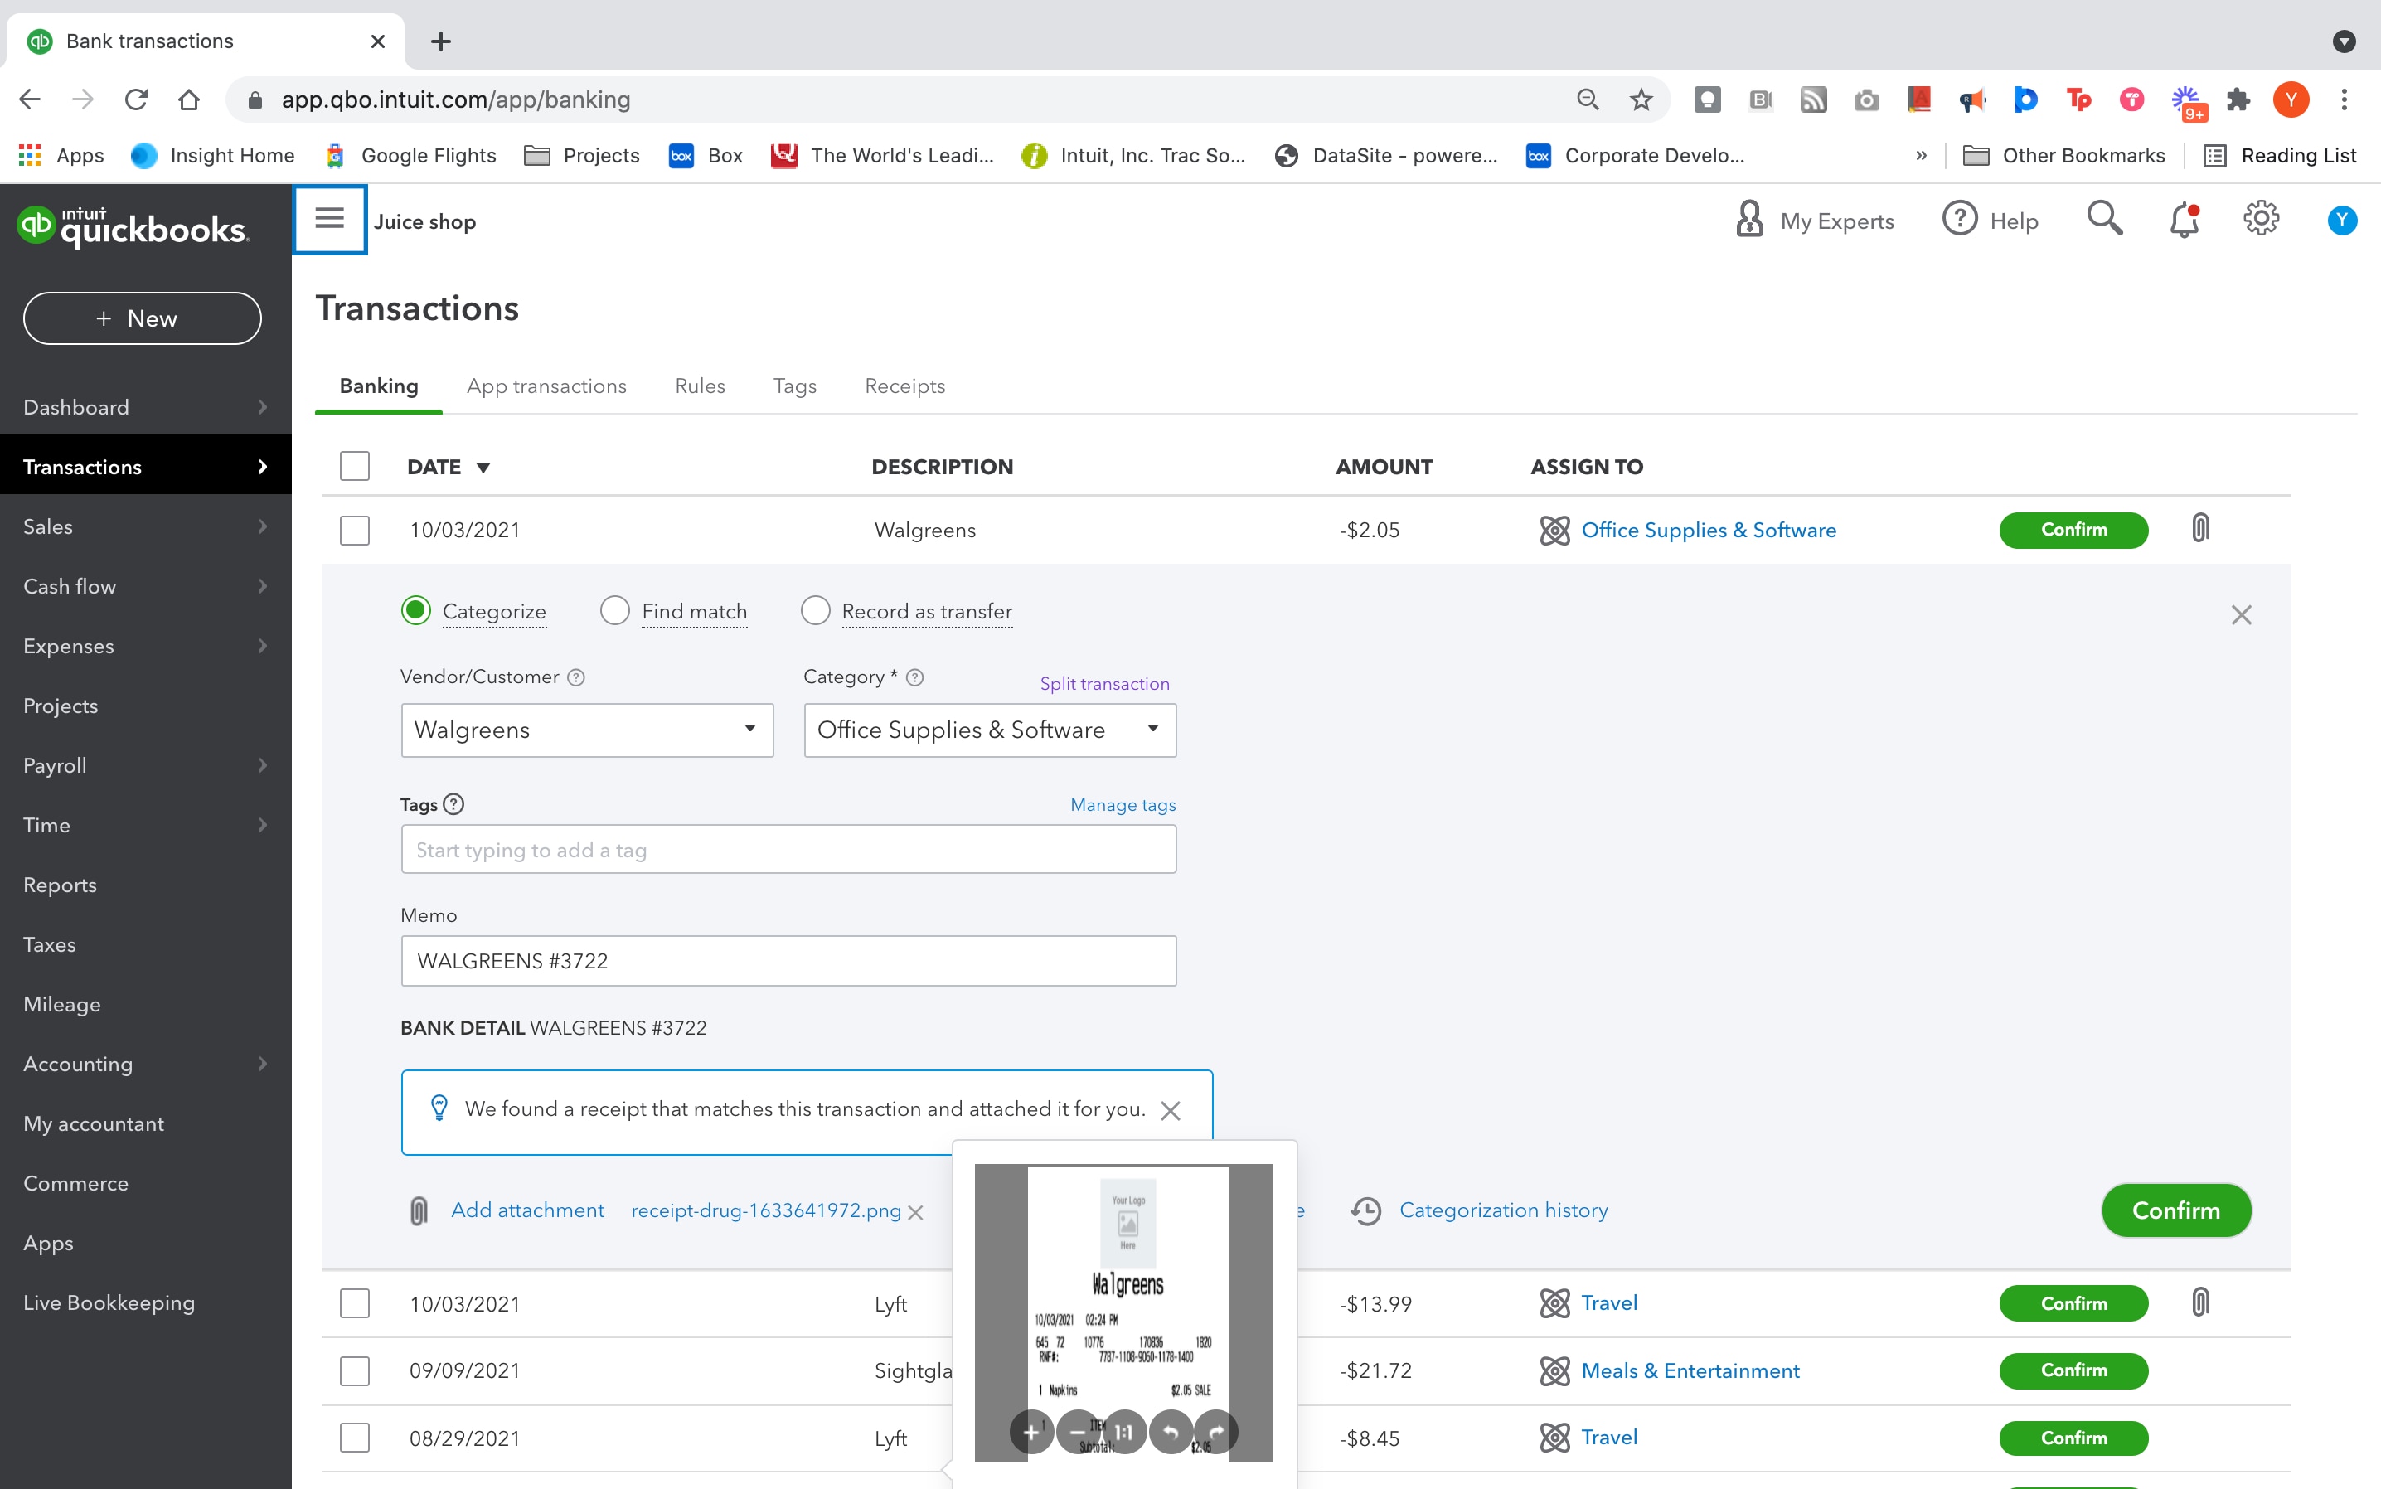2381x1489 pixels.
Task: Open the search magnifier in QuickBooks header
Action: point(2104,220)
